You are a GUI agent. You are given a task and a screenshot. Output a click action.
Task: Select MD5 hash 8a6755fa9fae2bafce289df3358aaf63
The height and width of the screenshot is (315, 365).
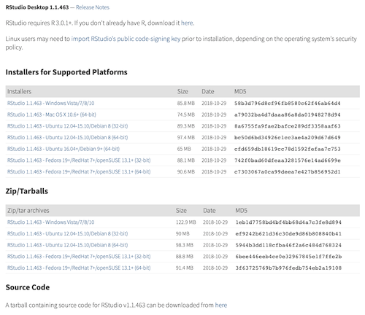288,126
